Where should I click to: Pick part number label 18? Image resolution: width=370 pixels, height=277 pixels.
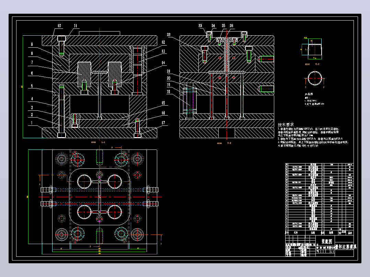click(x=169, y=92)
